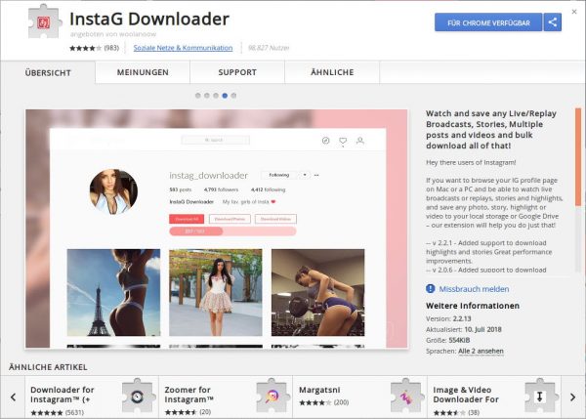586x419 pixels.
Task: Click the extension preview screenshot
Action: (x=218, y=228)
